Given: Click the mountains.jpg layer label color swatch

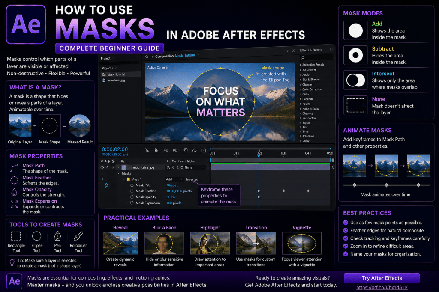Looking at the screenshot, I should [124, 167].
